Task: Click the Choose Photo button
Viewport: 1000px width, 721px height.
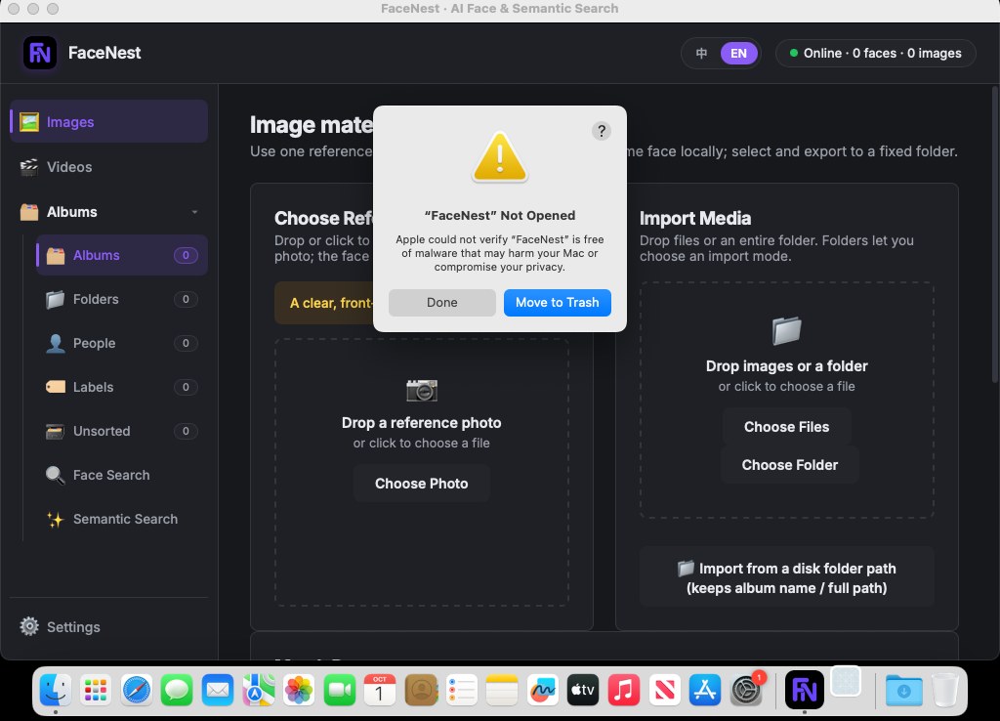Action: pos(422,484)
